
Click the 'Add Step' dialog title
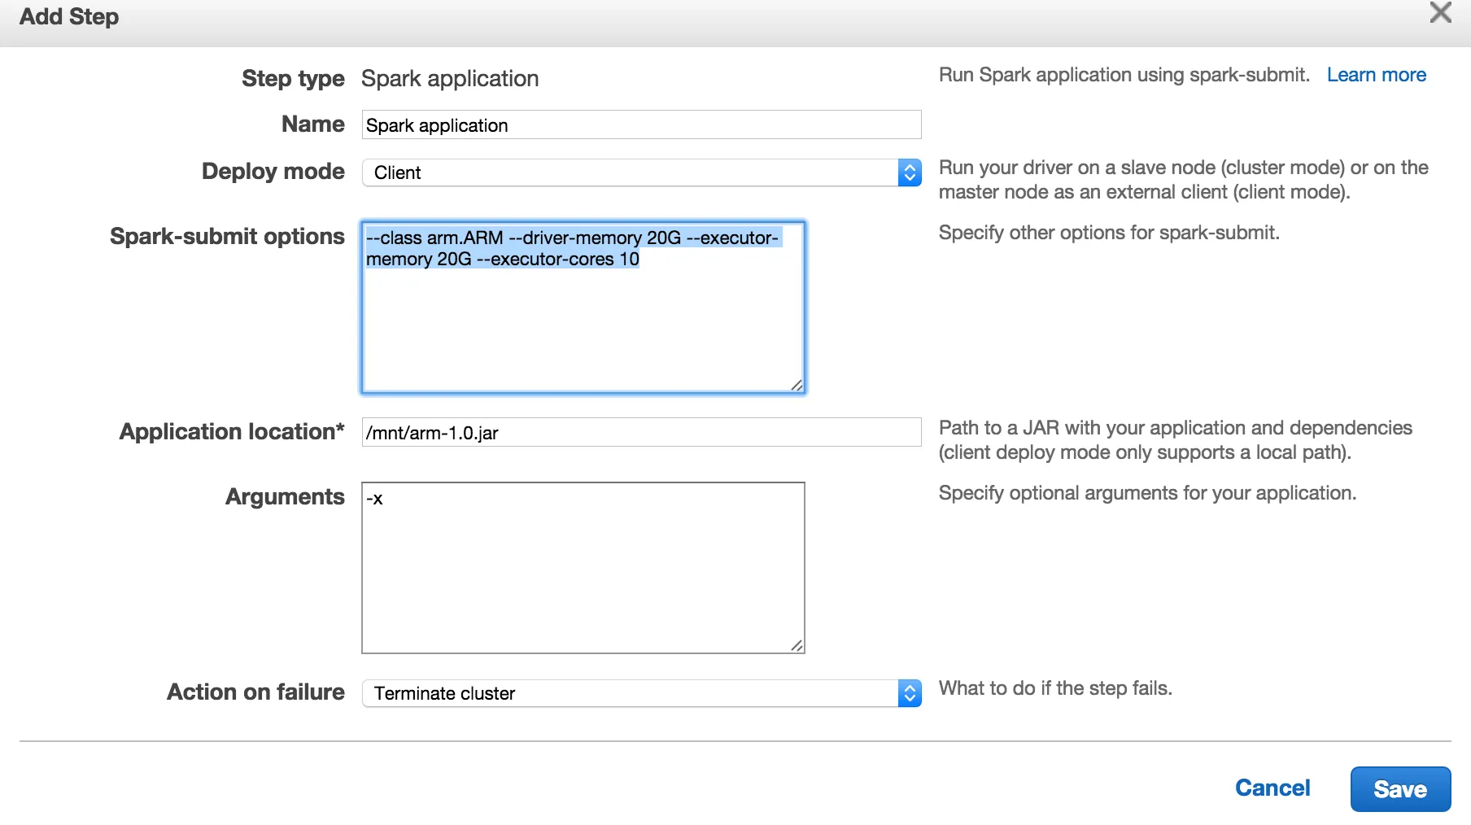pos(69,16)
